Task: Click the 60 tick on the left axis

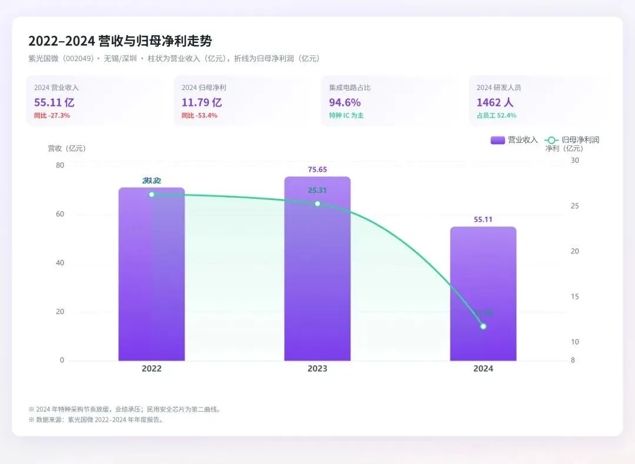Action: 60,214
